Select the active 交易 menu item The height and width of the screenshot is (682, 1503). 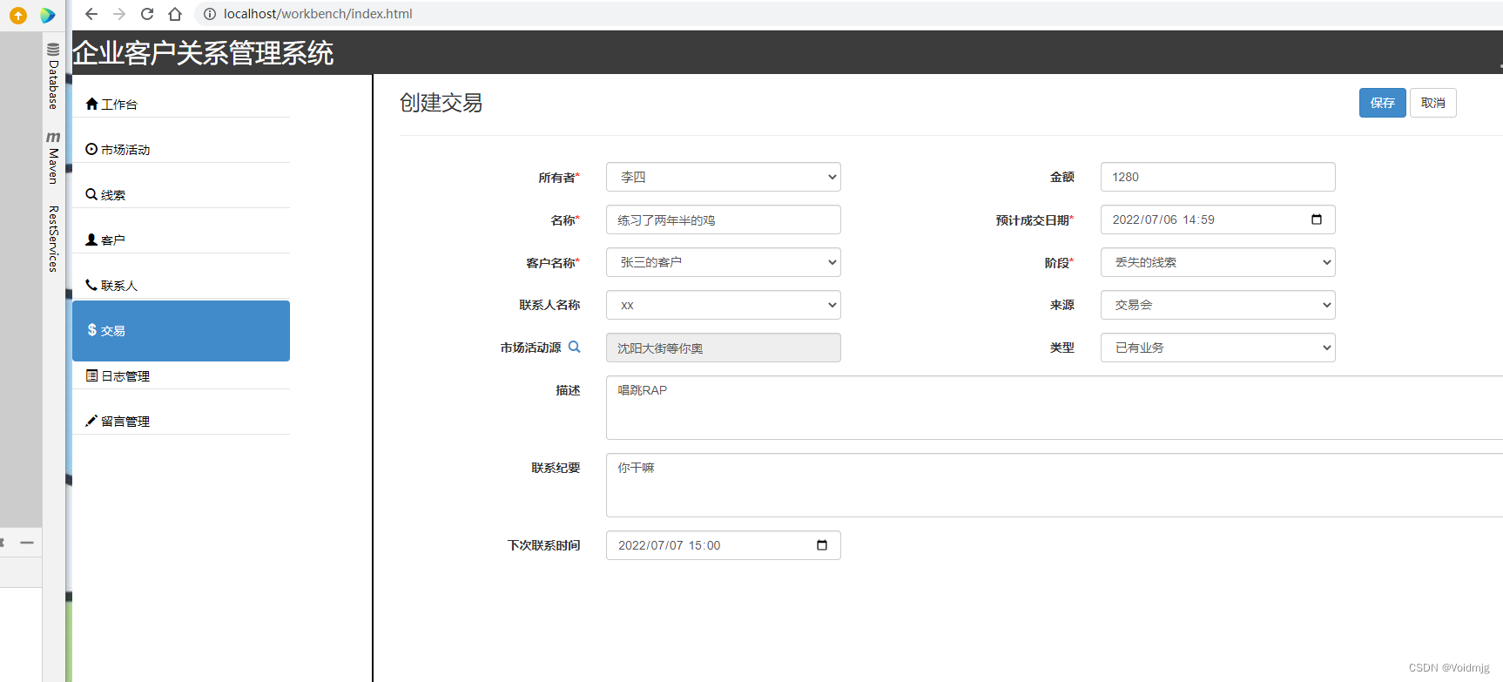click(x=181, y=331)
